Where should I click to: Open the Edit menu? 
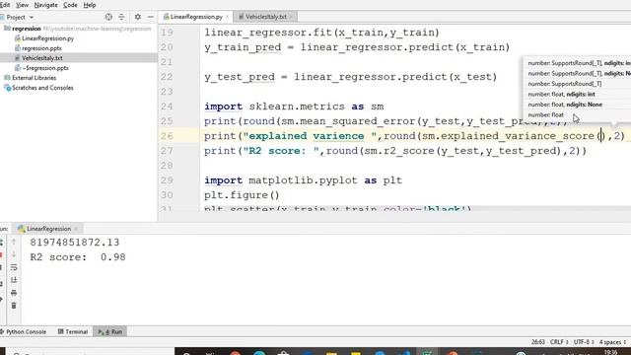pos(5,5)
